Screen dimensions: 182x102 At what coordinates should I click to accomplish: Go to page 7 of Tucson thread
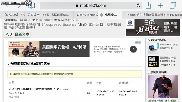tap(23, 93)
